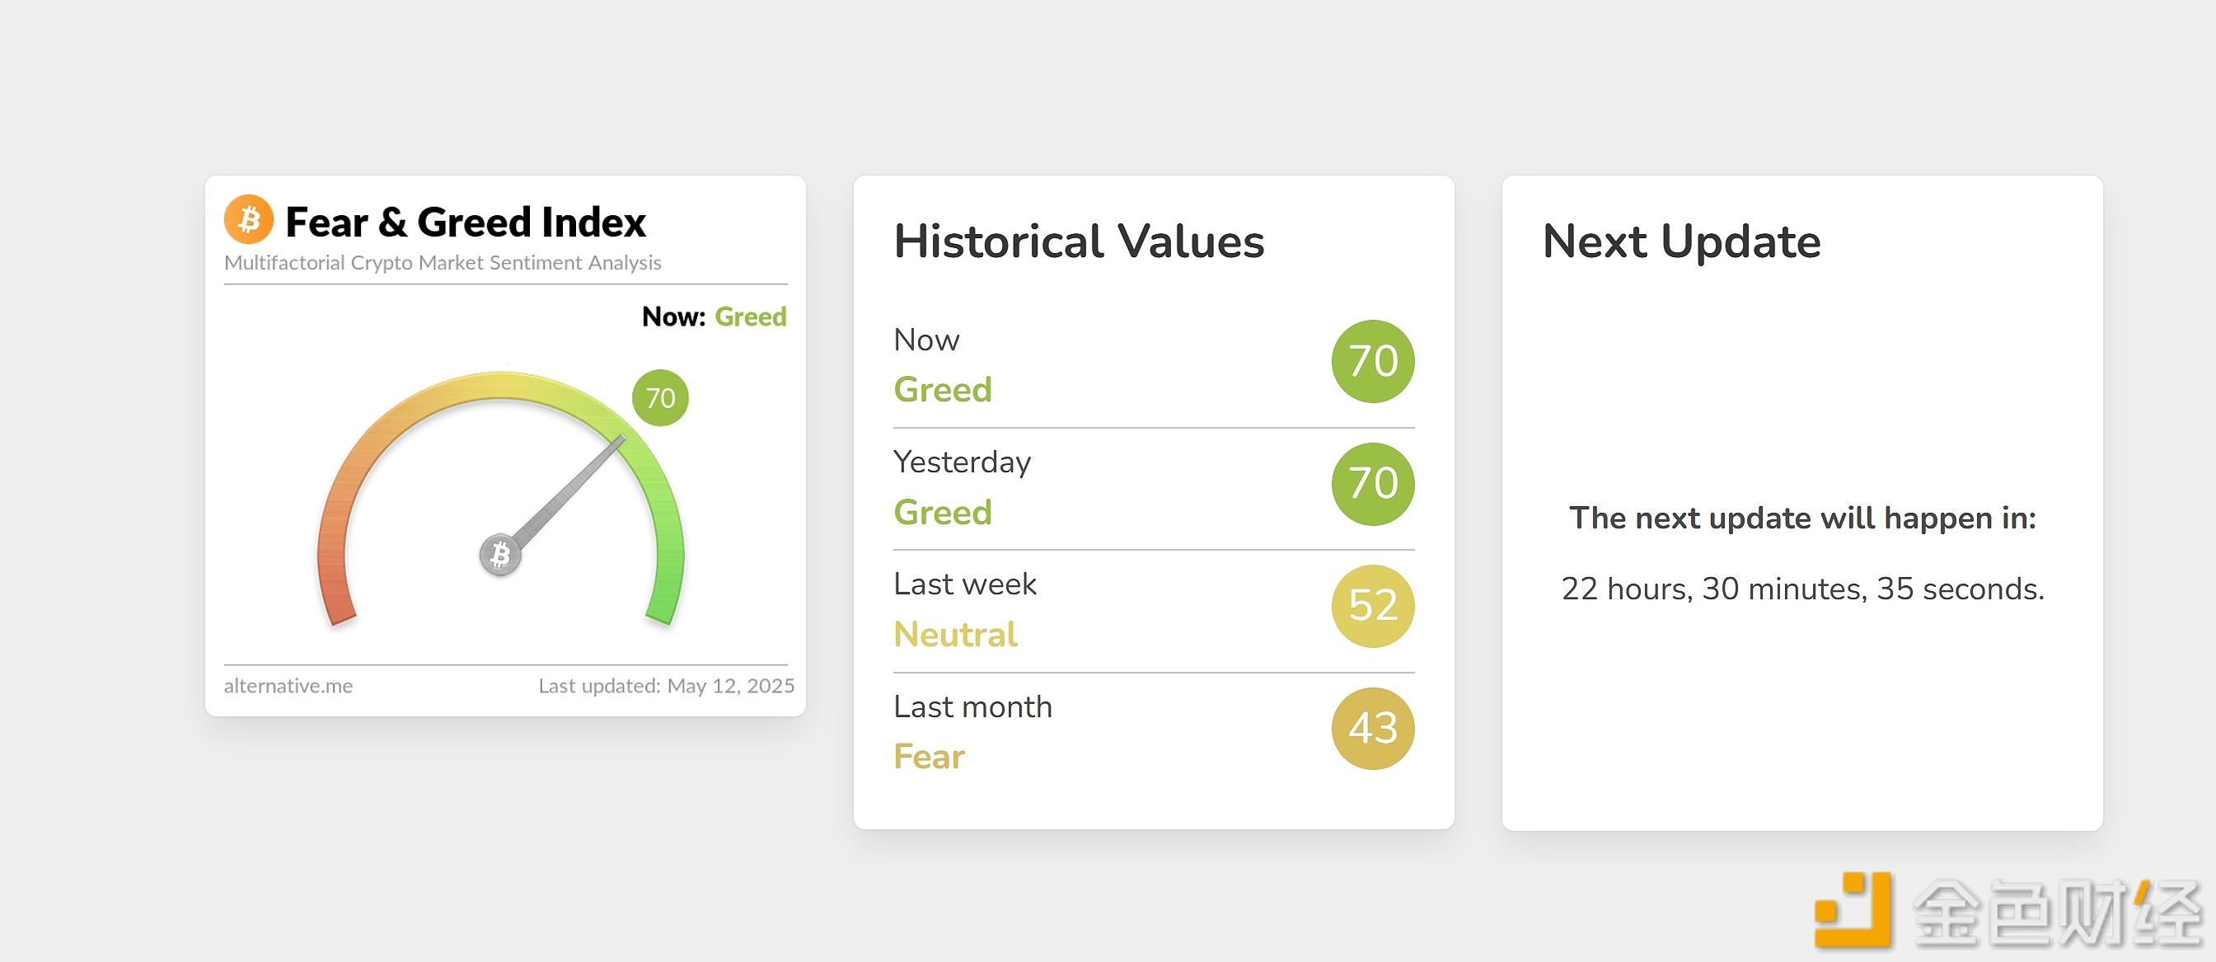Click the Last month 43 circle
Viewport: 2216px width, 962px height.
(x=1372, y=728)
